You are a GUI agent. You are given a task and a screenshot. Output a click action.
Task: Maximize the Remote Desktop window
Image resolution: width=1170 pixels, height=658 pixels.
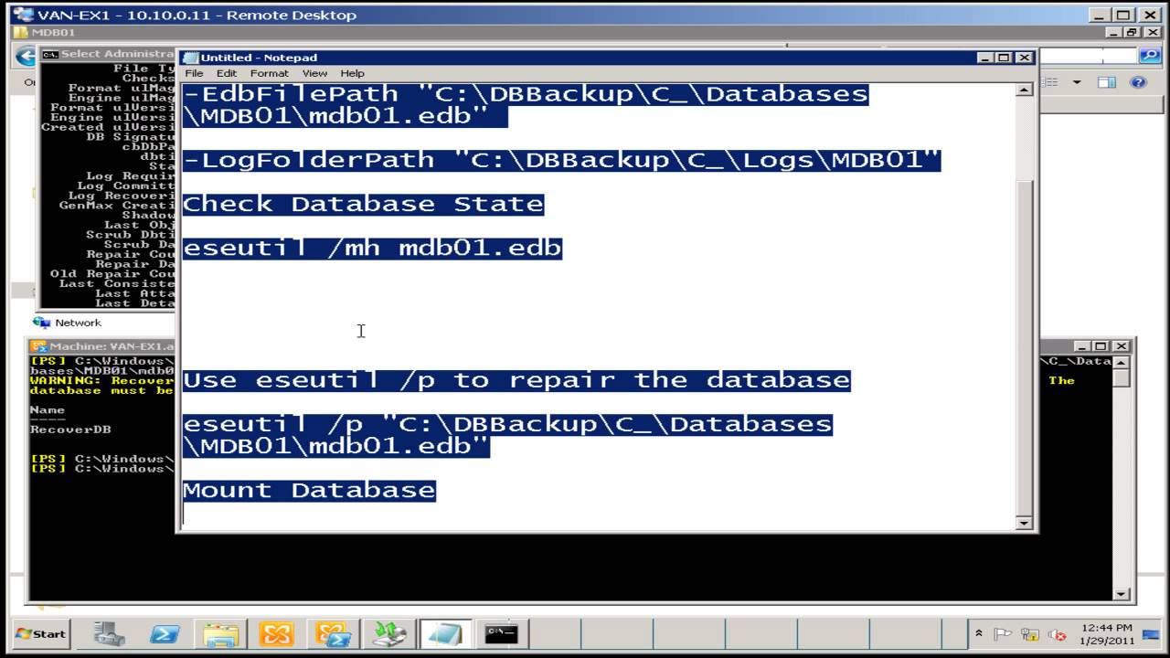point(1124,15)
